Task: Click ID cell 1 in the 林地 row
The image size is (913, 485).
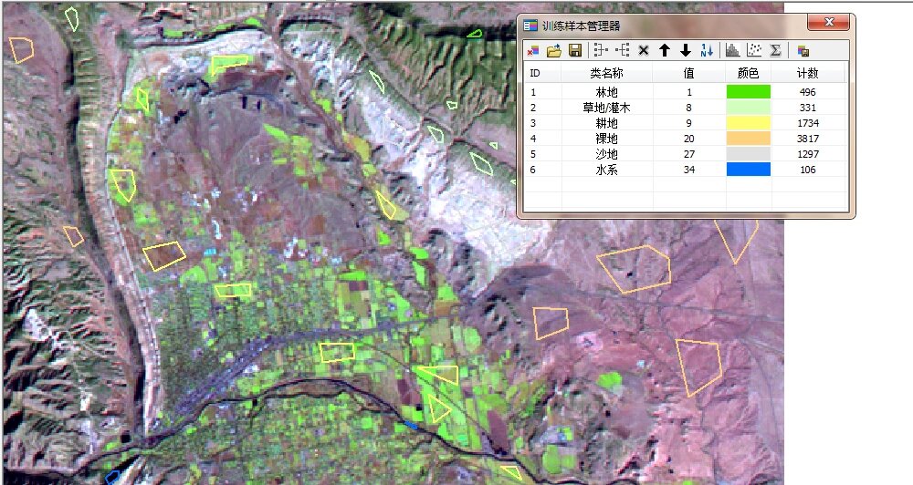Action: click(x=533, y=92)
